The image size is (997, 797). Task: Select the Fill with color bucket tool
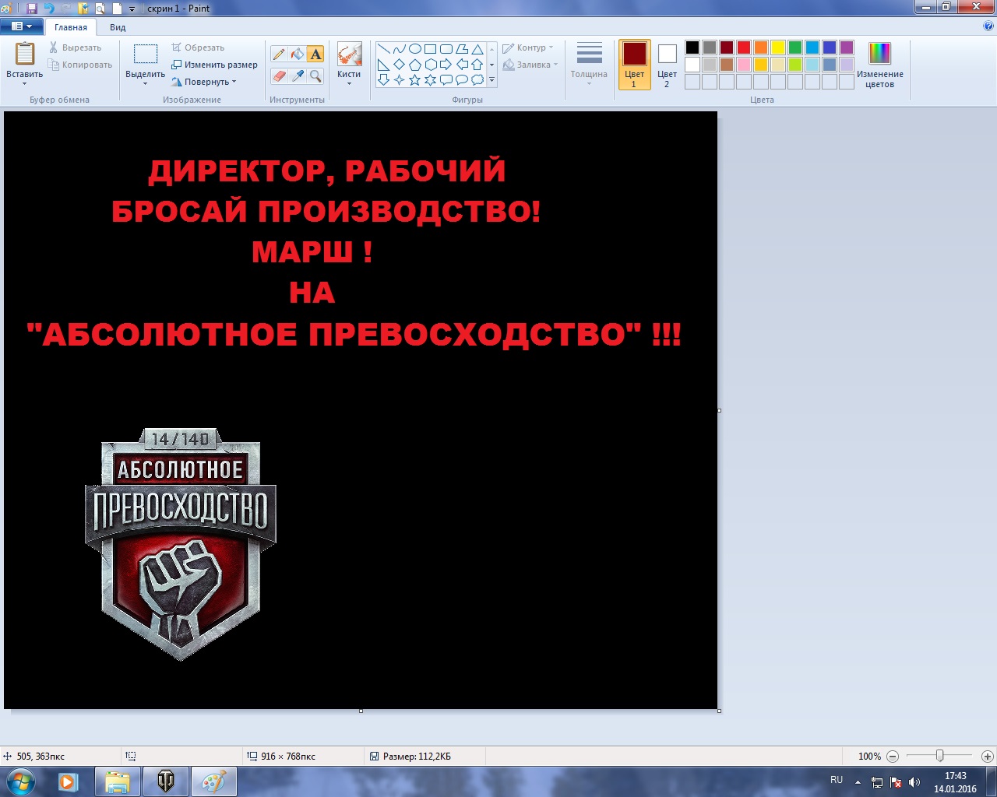tap(297, 54)
